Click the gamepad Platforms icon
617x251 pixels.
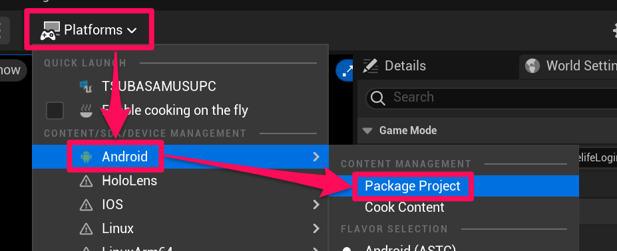(50, 31)
